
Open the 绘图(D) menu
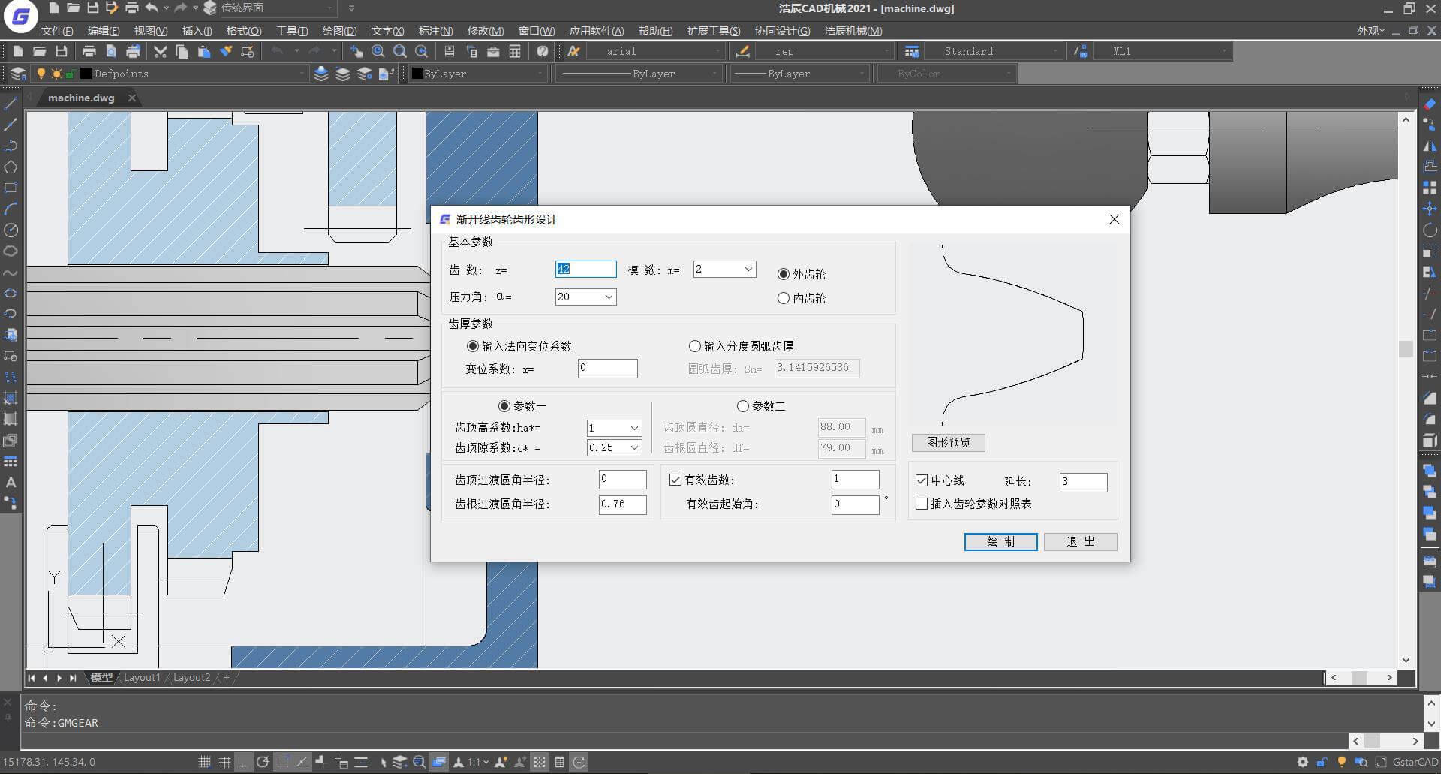[339, 31]
